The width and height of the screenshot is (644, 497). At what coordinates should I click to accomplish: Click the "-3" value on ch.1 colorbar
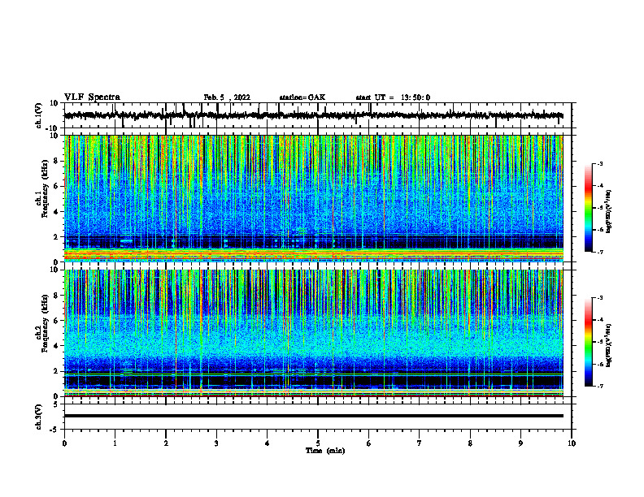click(599, 163)
